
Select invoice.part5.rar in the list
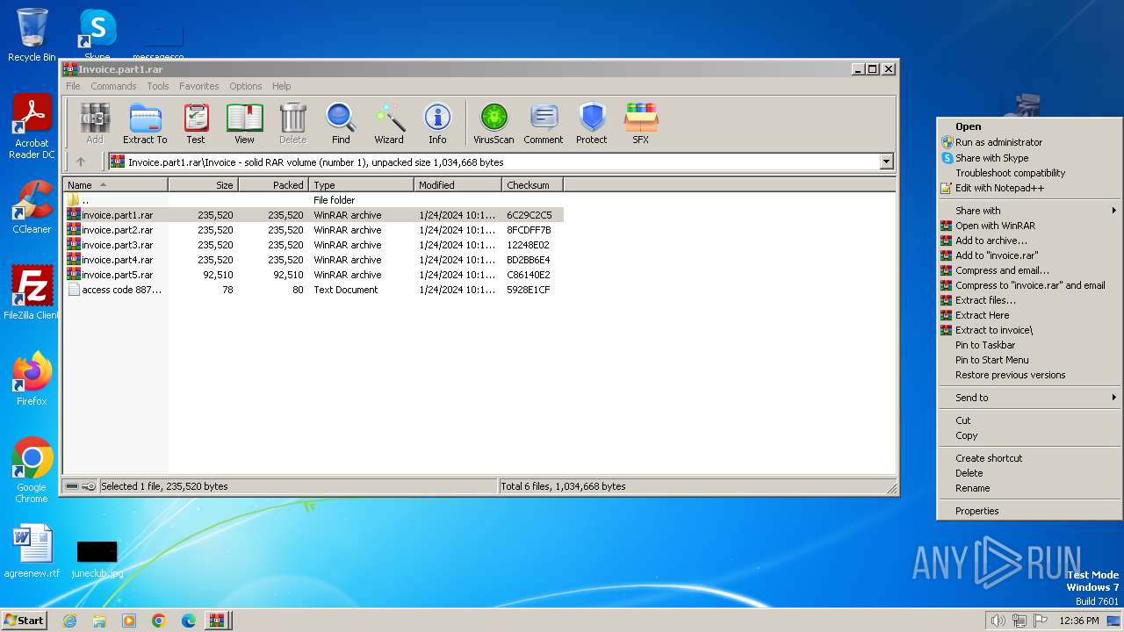[313, 275]
